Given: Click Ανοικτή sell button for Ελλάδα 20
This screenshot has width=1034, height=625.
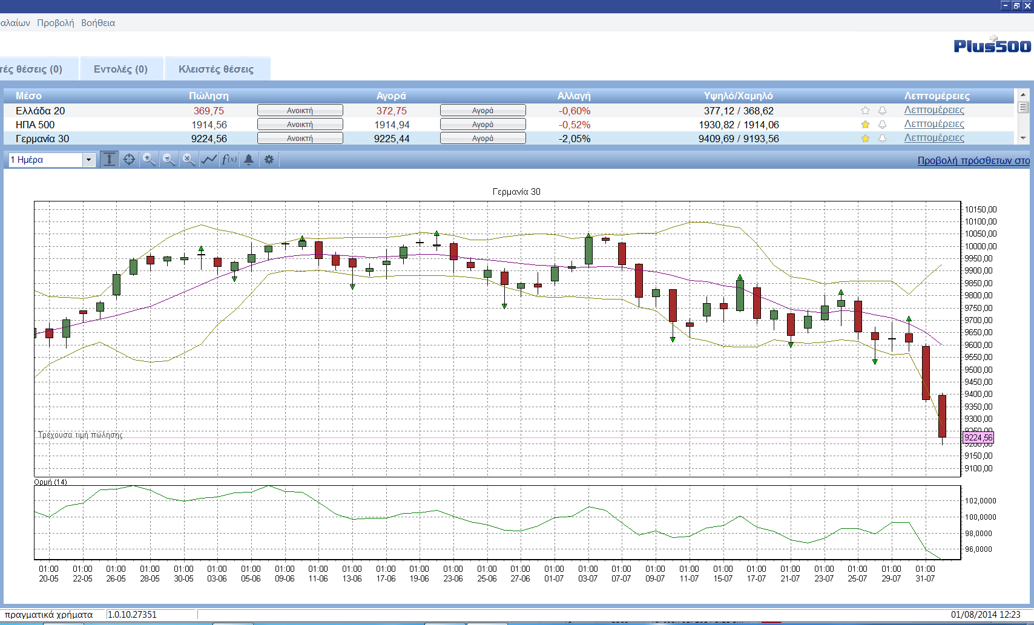Looking at the screenshot, I should click(300, 111).
